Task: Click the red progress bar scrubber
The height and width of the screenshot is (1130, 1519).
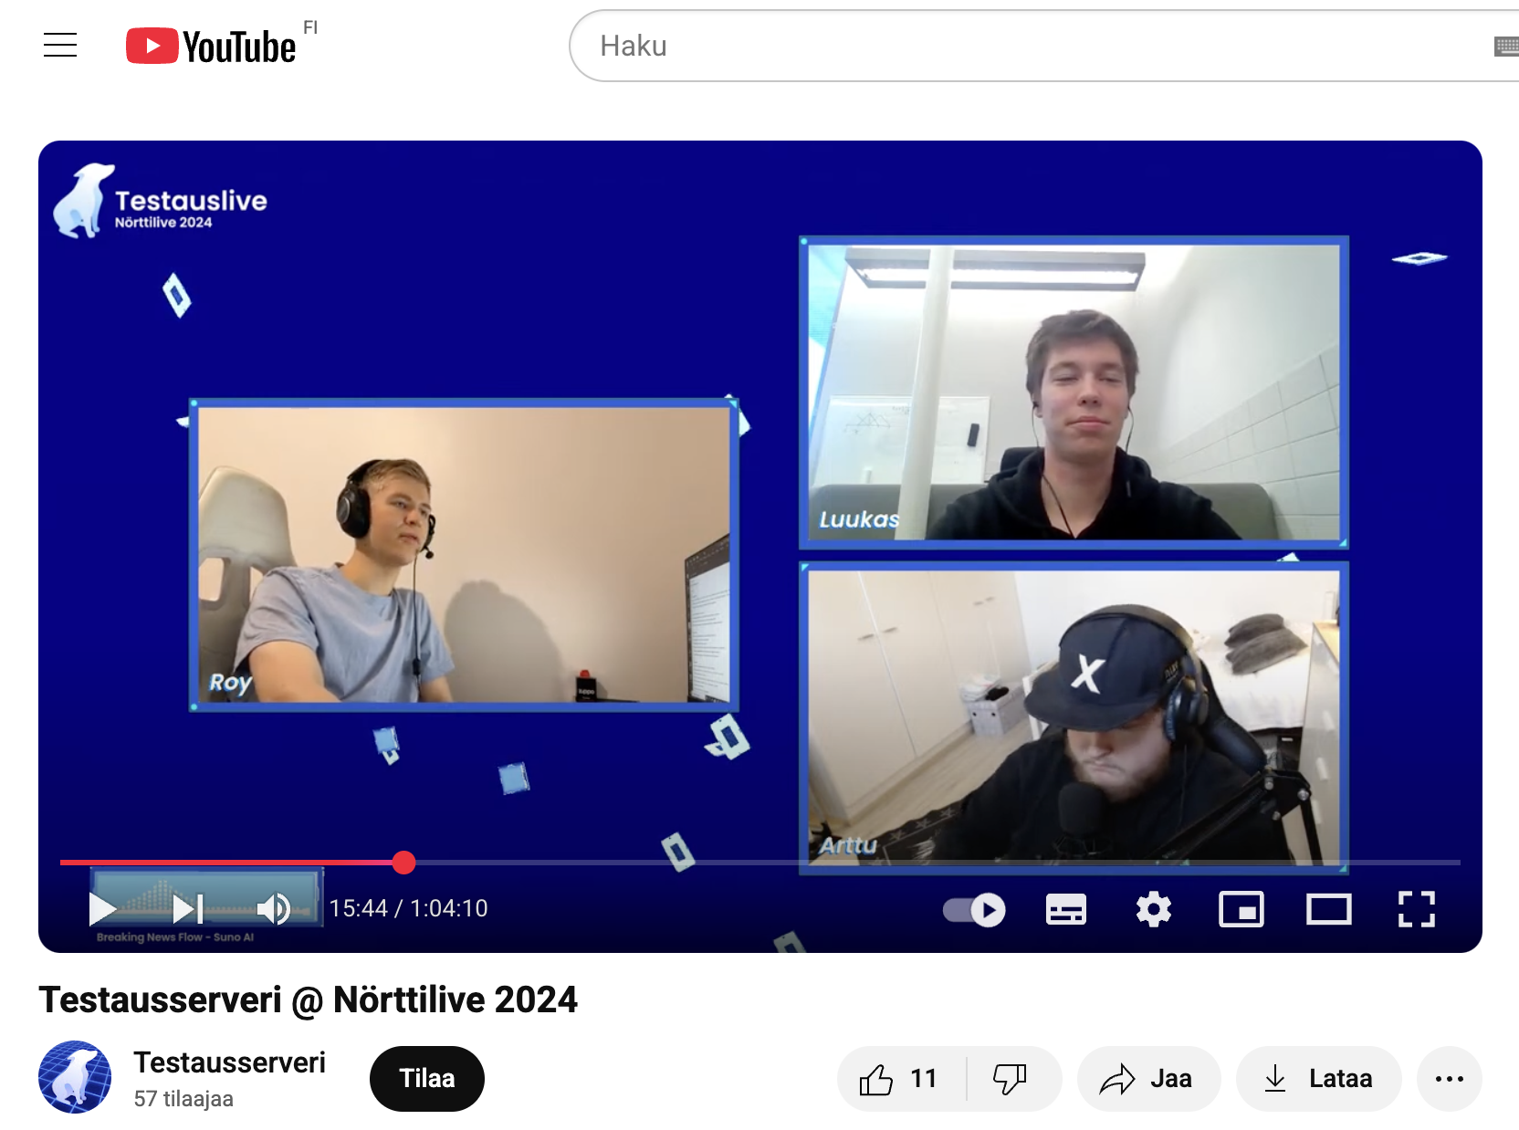Action: tap(404, 862)
